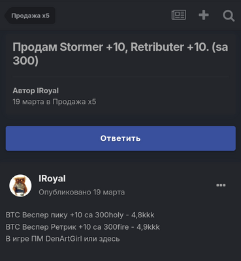The image size is (241, 261).
Task: Click the 4,8kkk price text
Action: (143, 215)
